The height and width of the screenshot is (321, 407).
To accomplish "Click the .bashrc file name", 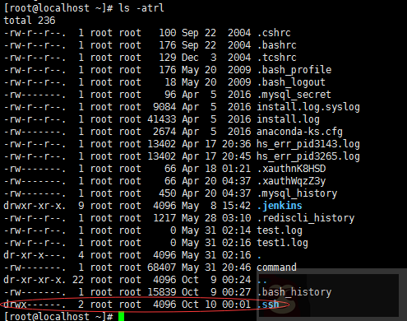I will click(x=277, y=45).
